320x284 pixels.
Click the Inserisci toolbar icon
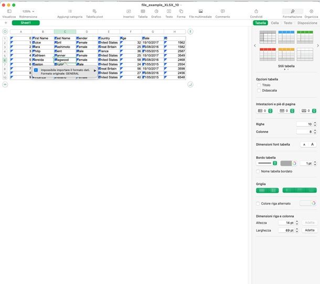coord(129,11)
